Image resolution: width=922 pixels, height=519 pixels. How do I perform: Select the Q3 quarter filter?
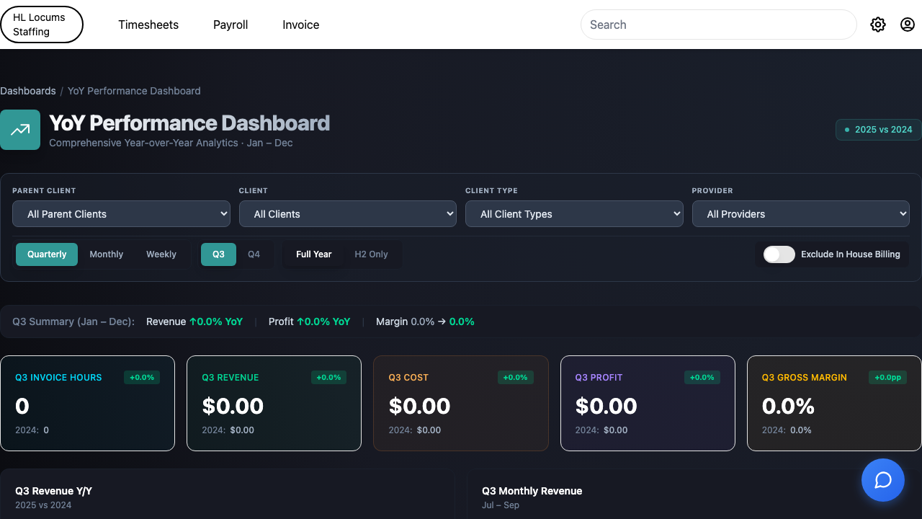tap(218, 254)
